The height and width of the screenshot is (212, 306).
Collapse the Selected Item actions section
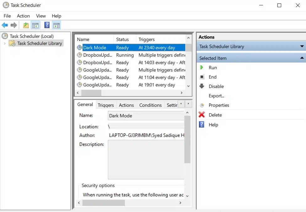pyautogui.click(x=302, y=58)
